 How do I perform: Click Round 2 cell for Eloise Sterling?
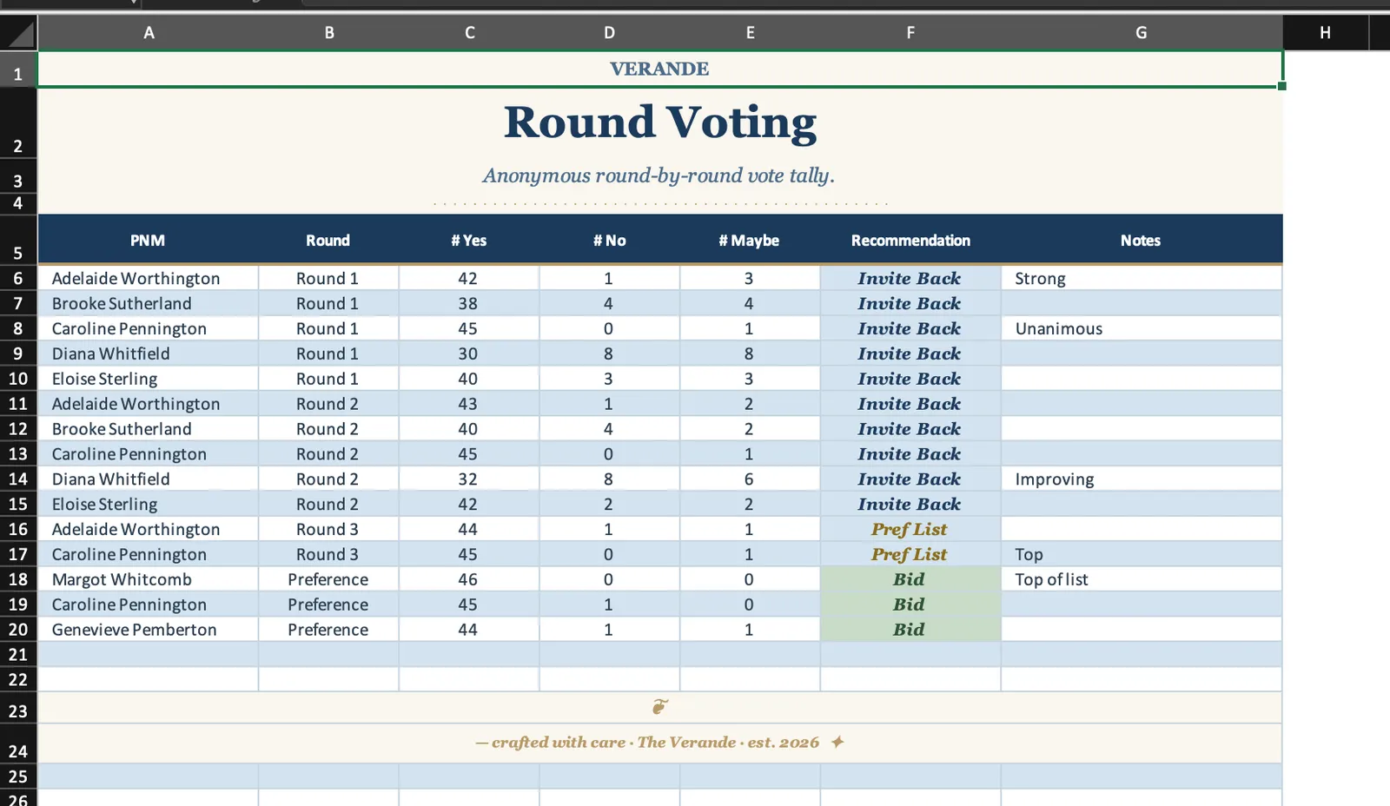pyautogui.click(x=328, y=505)
